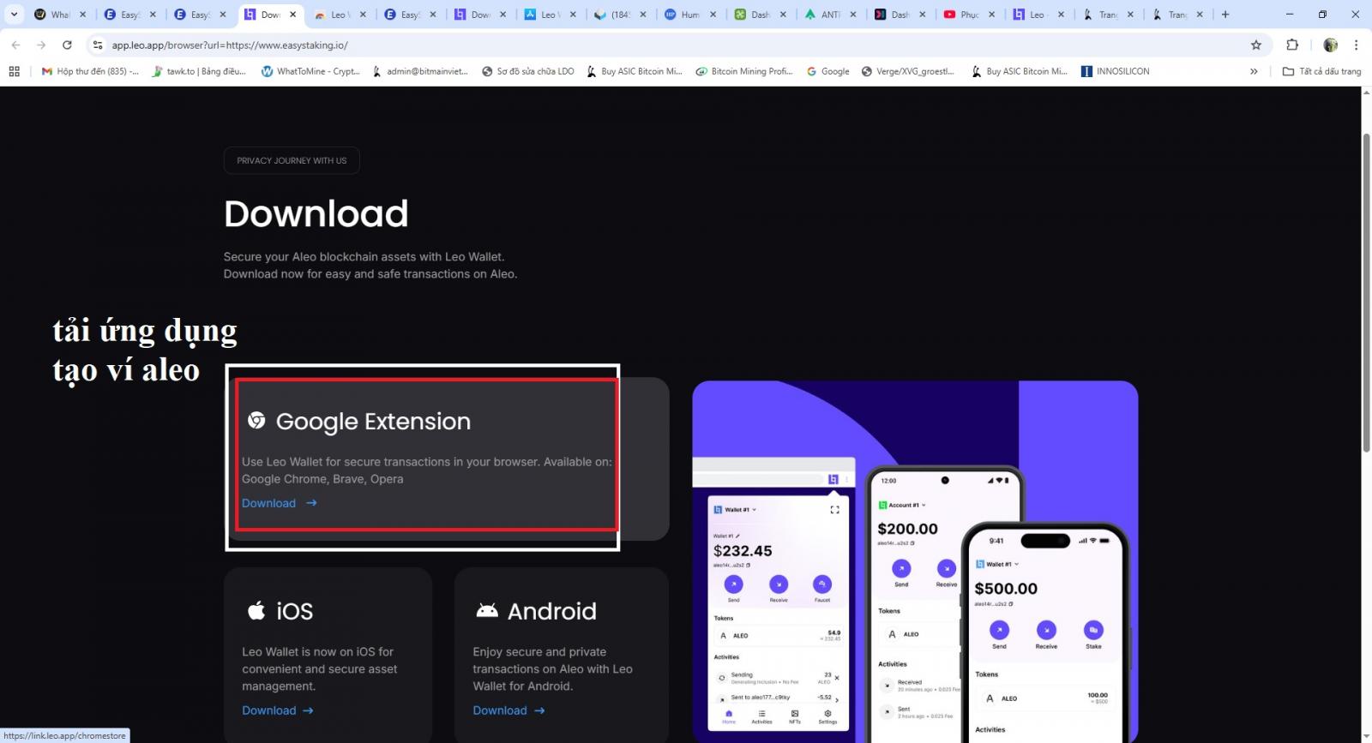
Task: Open the tab search dropdown arrow
Action: click(14, 15)
